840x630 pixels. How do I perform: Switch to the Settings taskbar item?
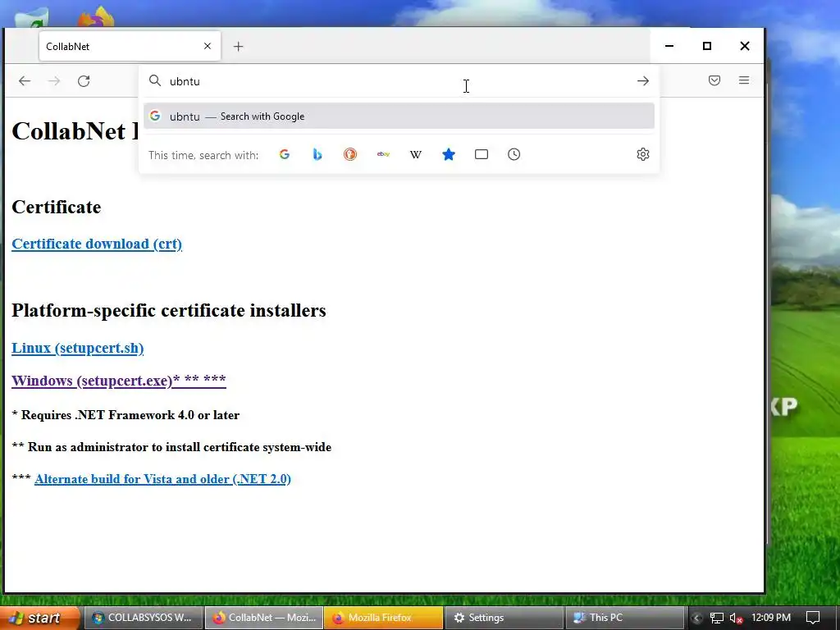pyautogui.click(x=504, y=618)
